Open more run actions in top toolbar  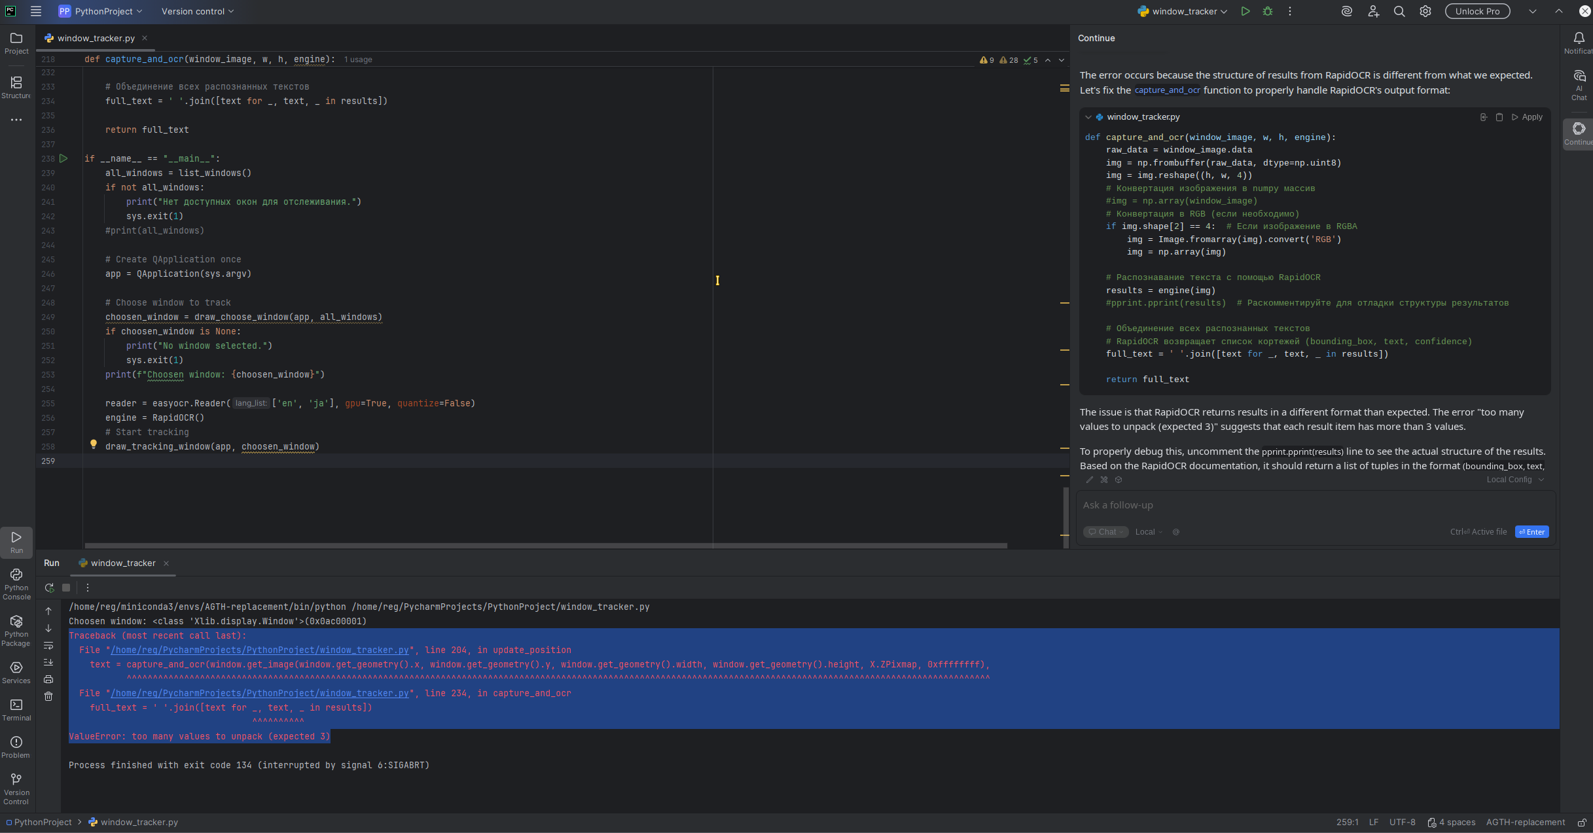click(x=1290, y=11)
